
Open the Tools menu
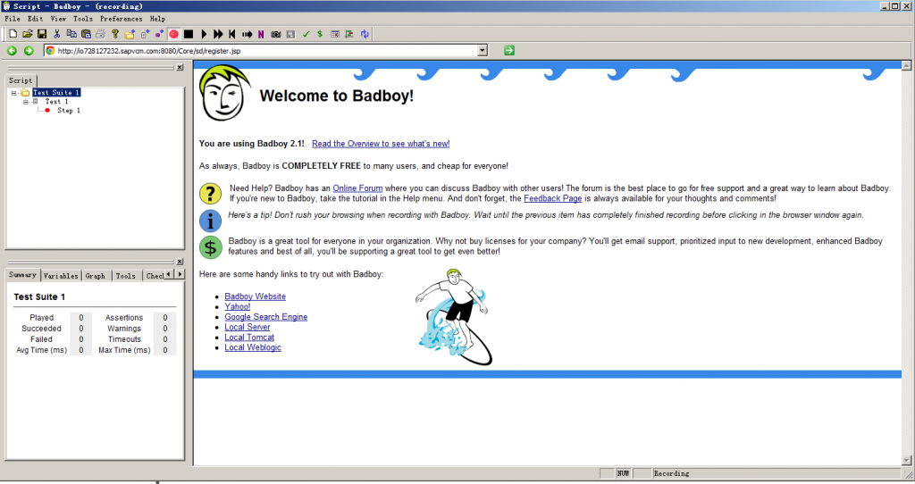[83, 19]
